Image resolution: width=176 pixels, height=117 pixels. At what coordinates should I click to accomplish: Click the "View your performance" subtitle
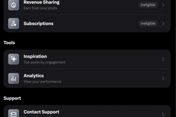click(43, 82)
